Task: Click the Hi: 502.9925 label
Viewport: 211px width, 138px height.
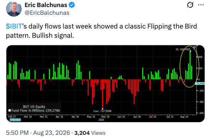Action: pyautogui.click(x=183, y=49)
